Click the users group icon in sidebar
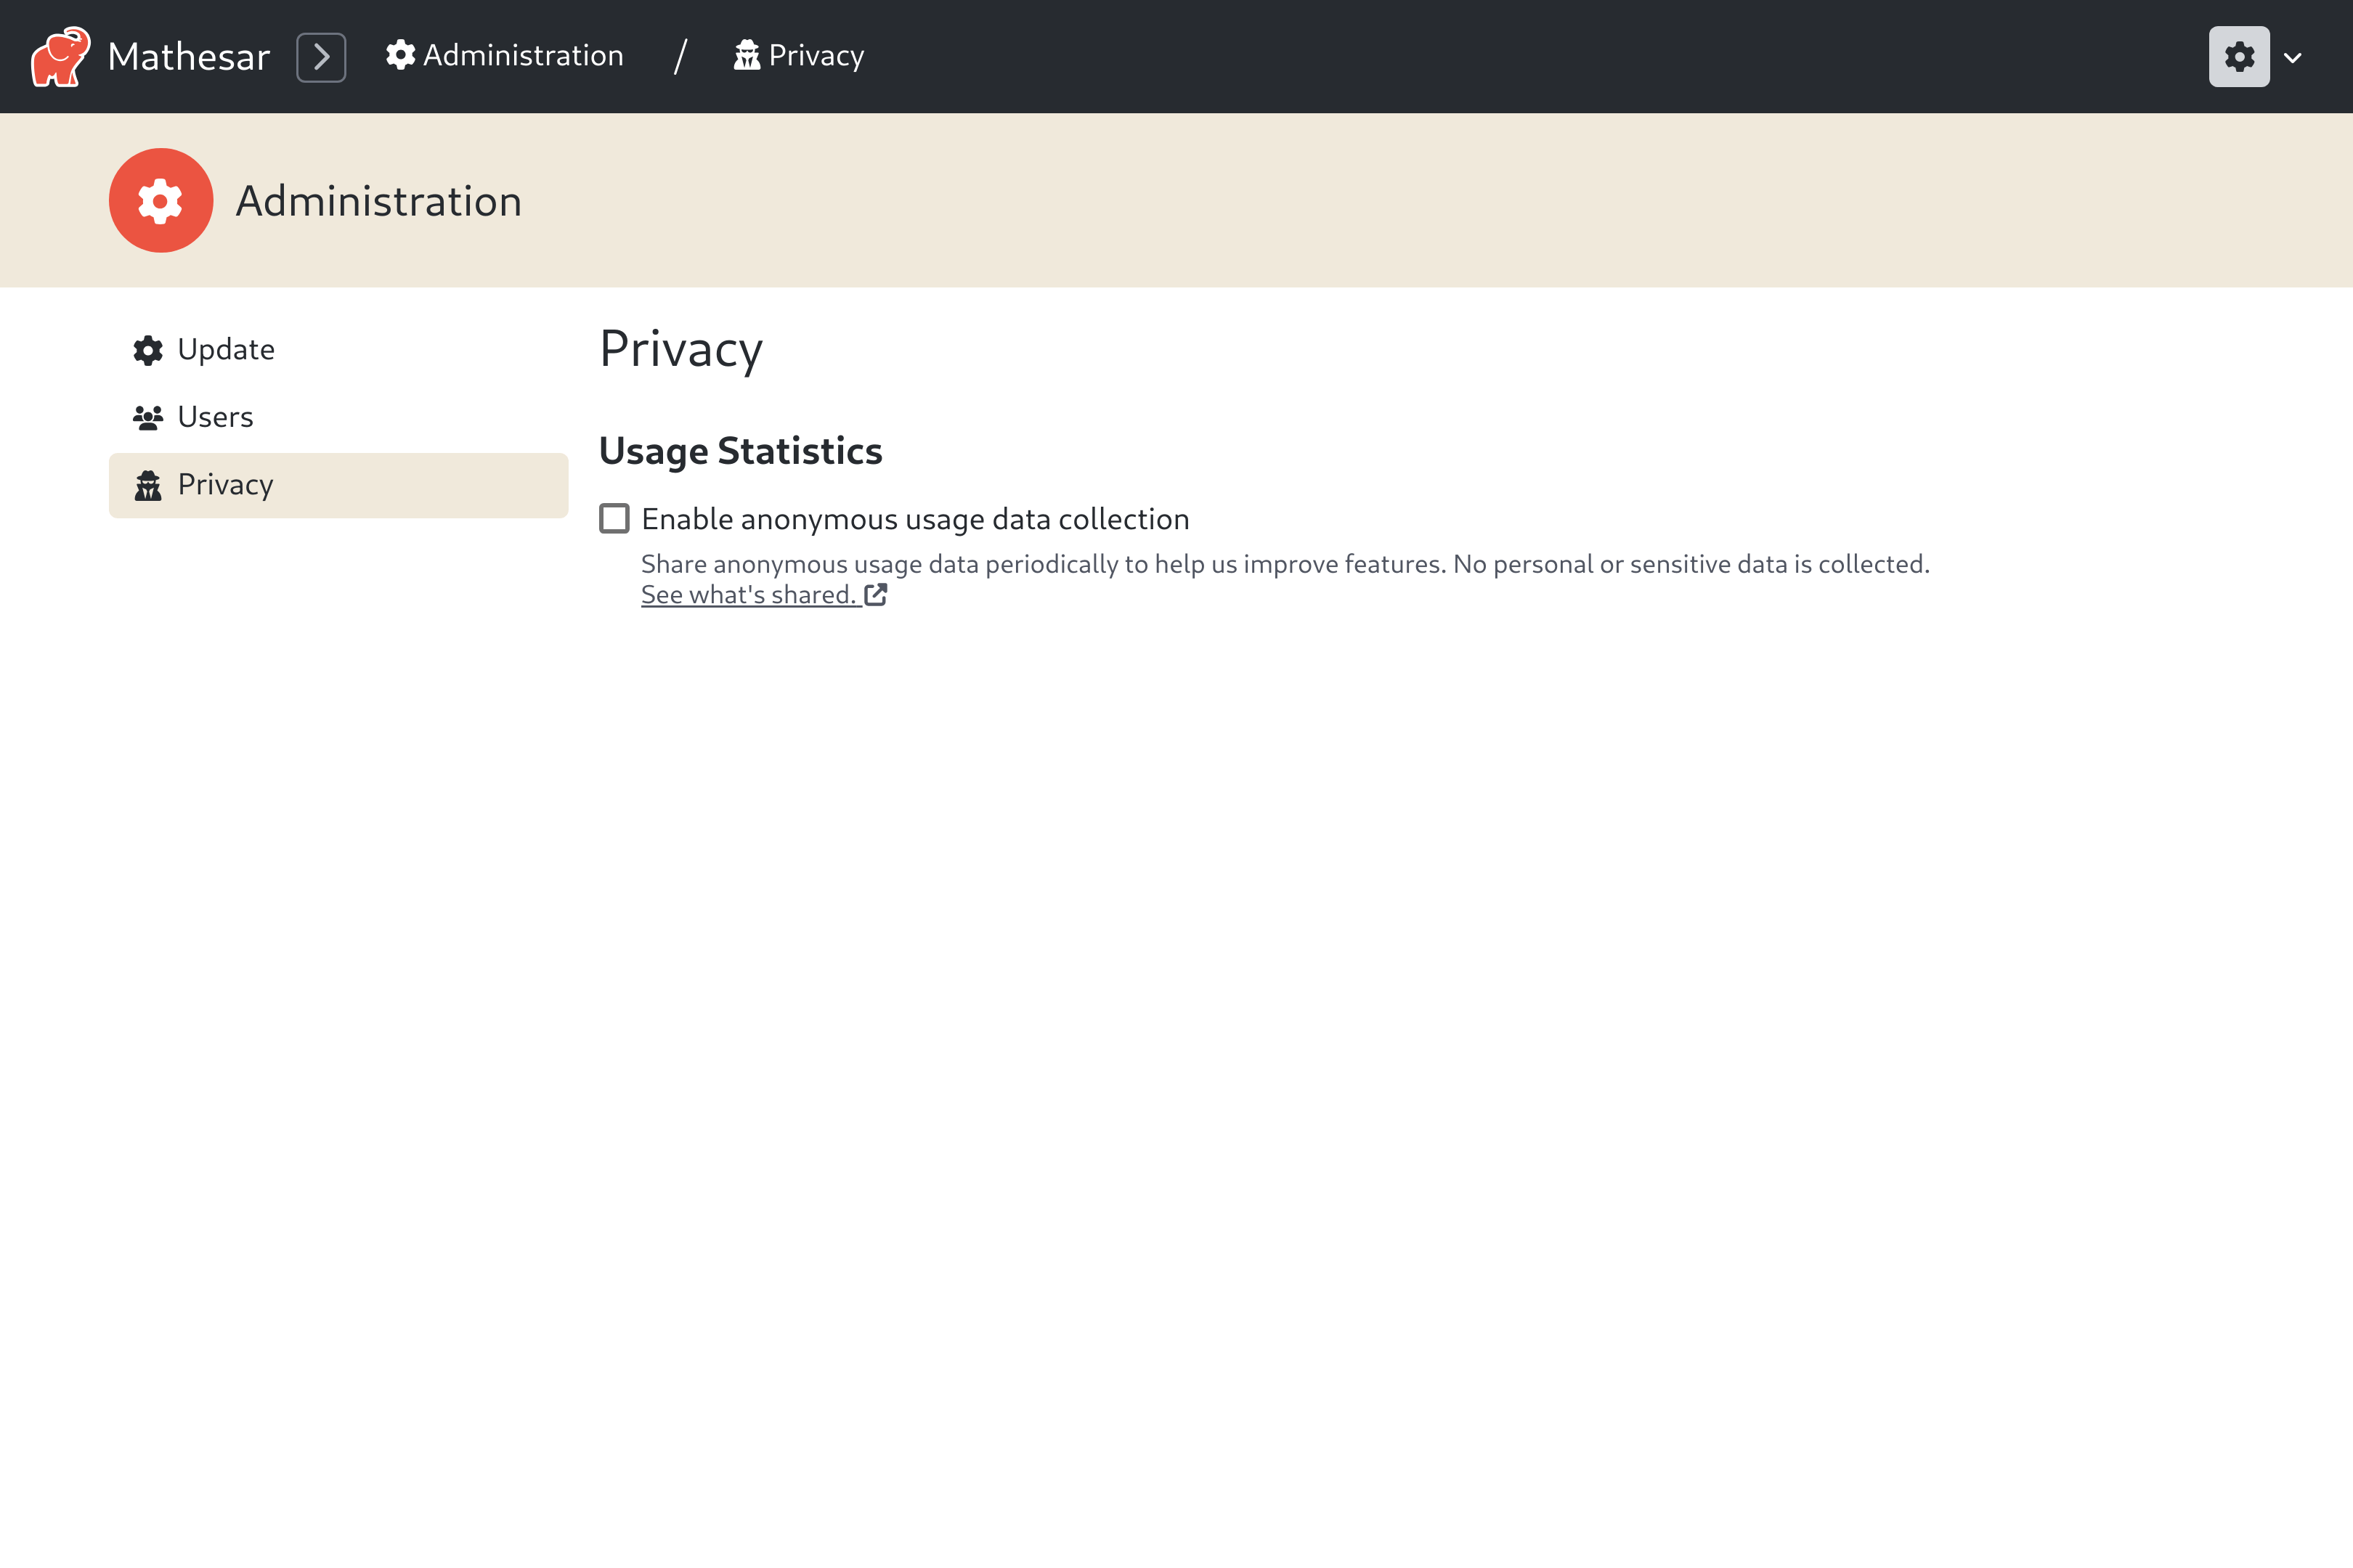The width and height of the screenshot is (2353, 1568). (x=147, y=417)
